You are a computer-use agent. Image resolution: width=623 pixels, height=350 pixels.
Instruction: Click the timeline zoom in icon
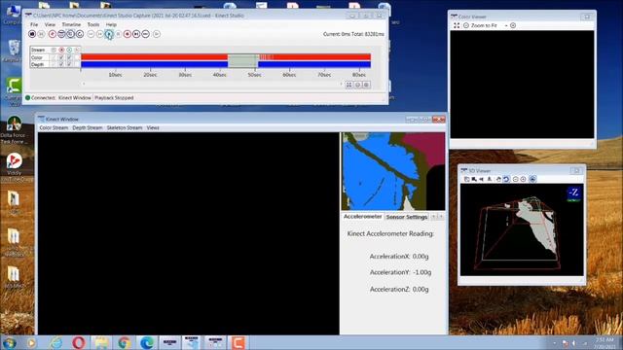(x=366, y=85)
